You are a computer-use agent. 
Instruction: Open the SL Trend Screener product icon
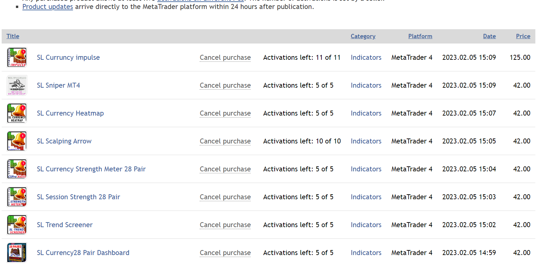17,225
